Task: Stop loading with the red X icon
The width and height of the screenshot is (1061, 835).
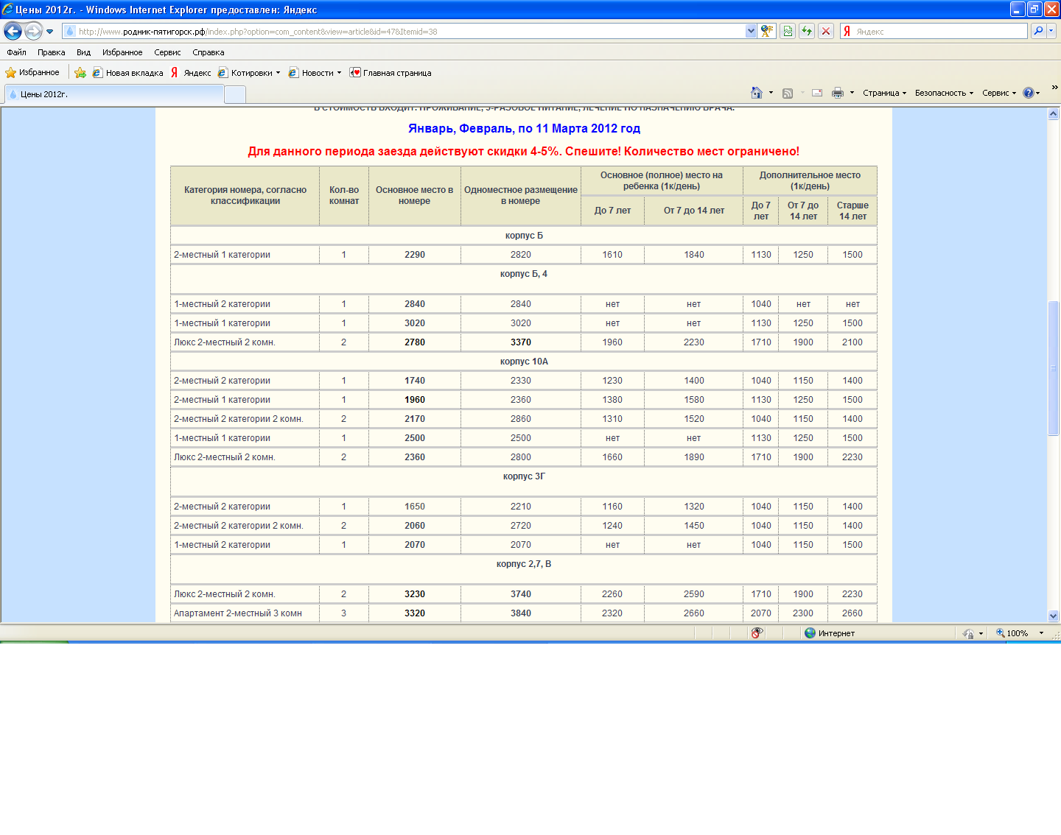Action: point(826,31)
